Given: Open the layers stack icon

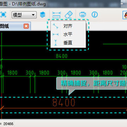Looking at the screenshot, I should pyautogui.click(x=43, y=15).
